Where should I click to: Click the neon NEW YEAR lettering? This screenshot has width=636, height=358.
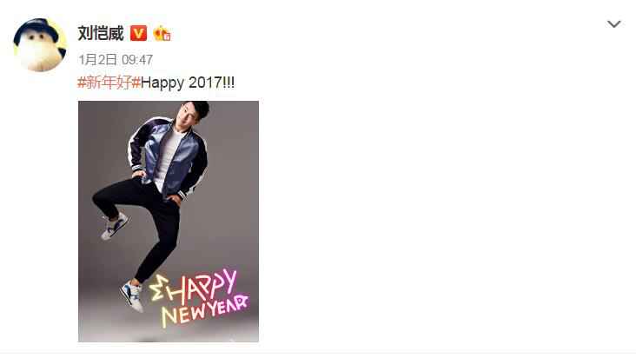coord(205,312)
